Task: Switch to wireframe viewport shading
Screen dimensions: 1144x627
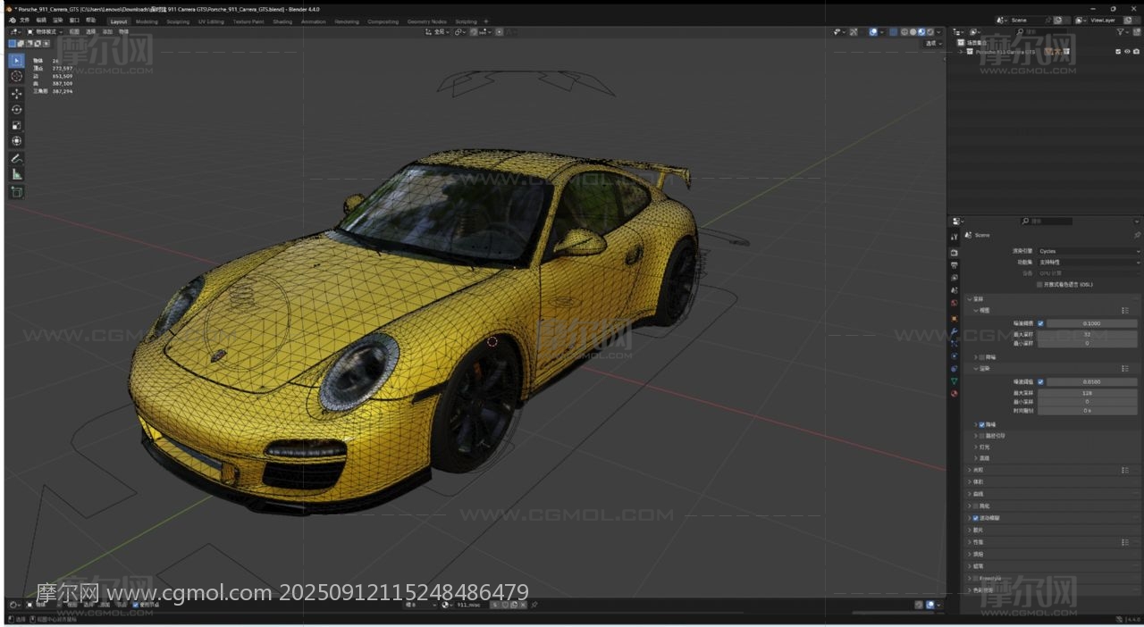Action: tap(904, 32)
